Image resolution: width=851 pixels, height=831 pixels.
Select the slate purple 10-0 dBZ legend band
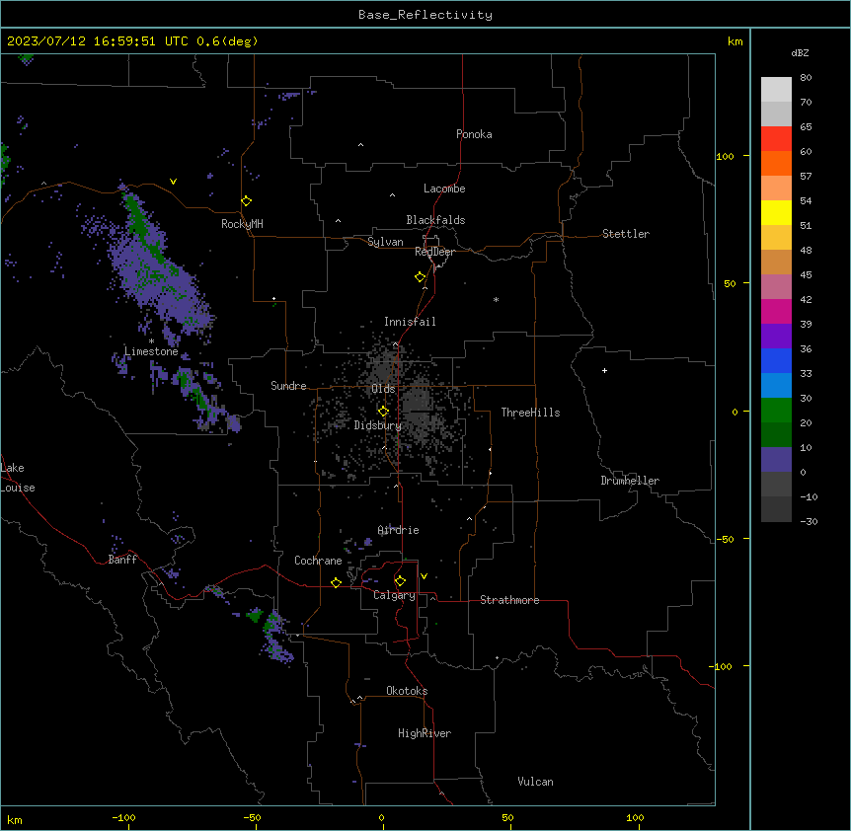click(776, 460)
